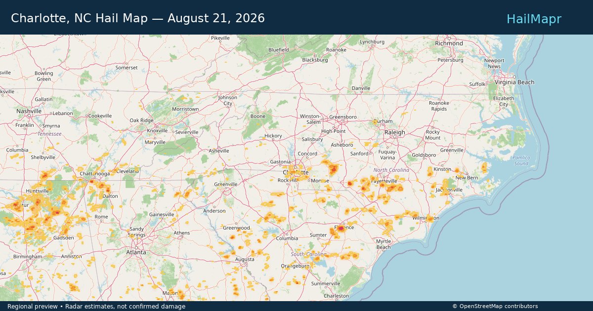593x311 pixels.
Task: Click the Orangeburg city label
Action: 295,266
